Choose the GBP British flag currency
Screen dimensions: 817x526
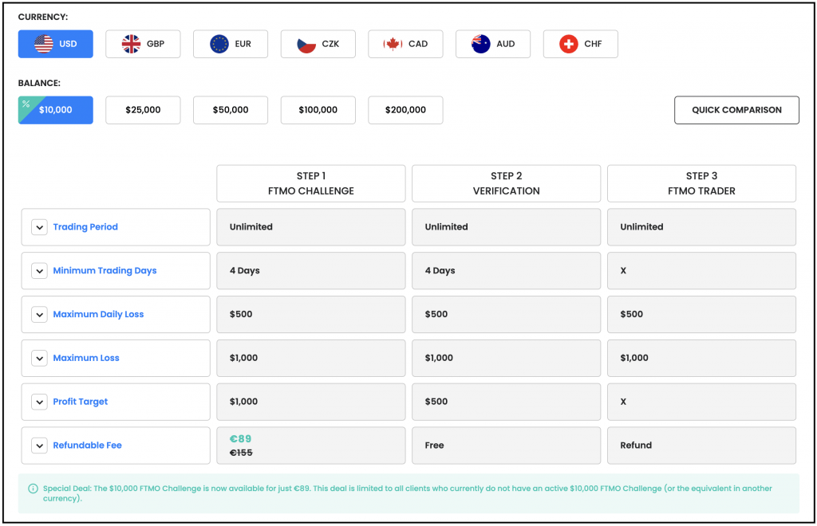point(143,44)
